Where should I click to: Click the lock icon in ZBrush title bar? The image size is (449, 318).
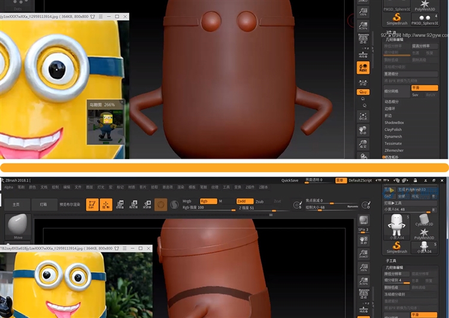click(x=415, y=181)
